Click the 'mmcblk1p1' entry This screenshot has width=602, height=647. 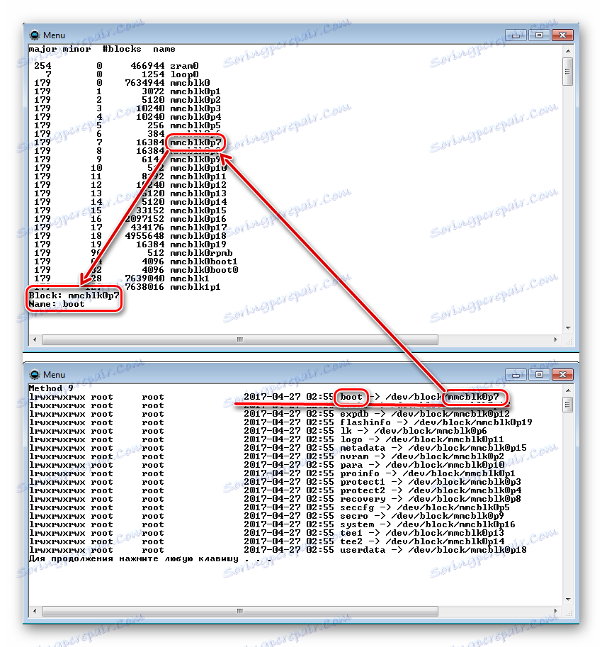[195, 287]
